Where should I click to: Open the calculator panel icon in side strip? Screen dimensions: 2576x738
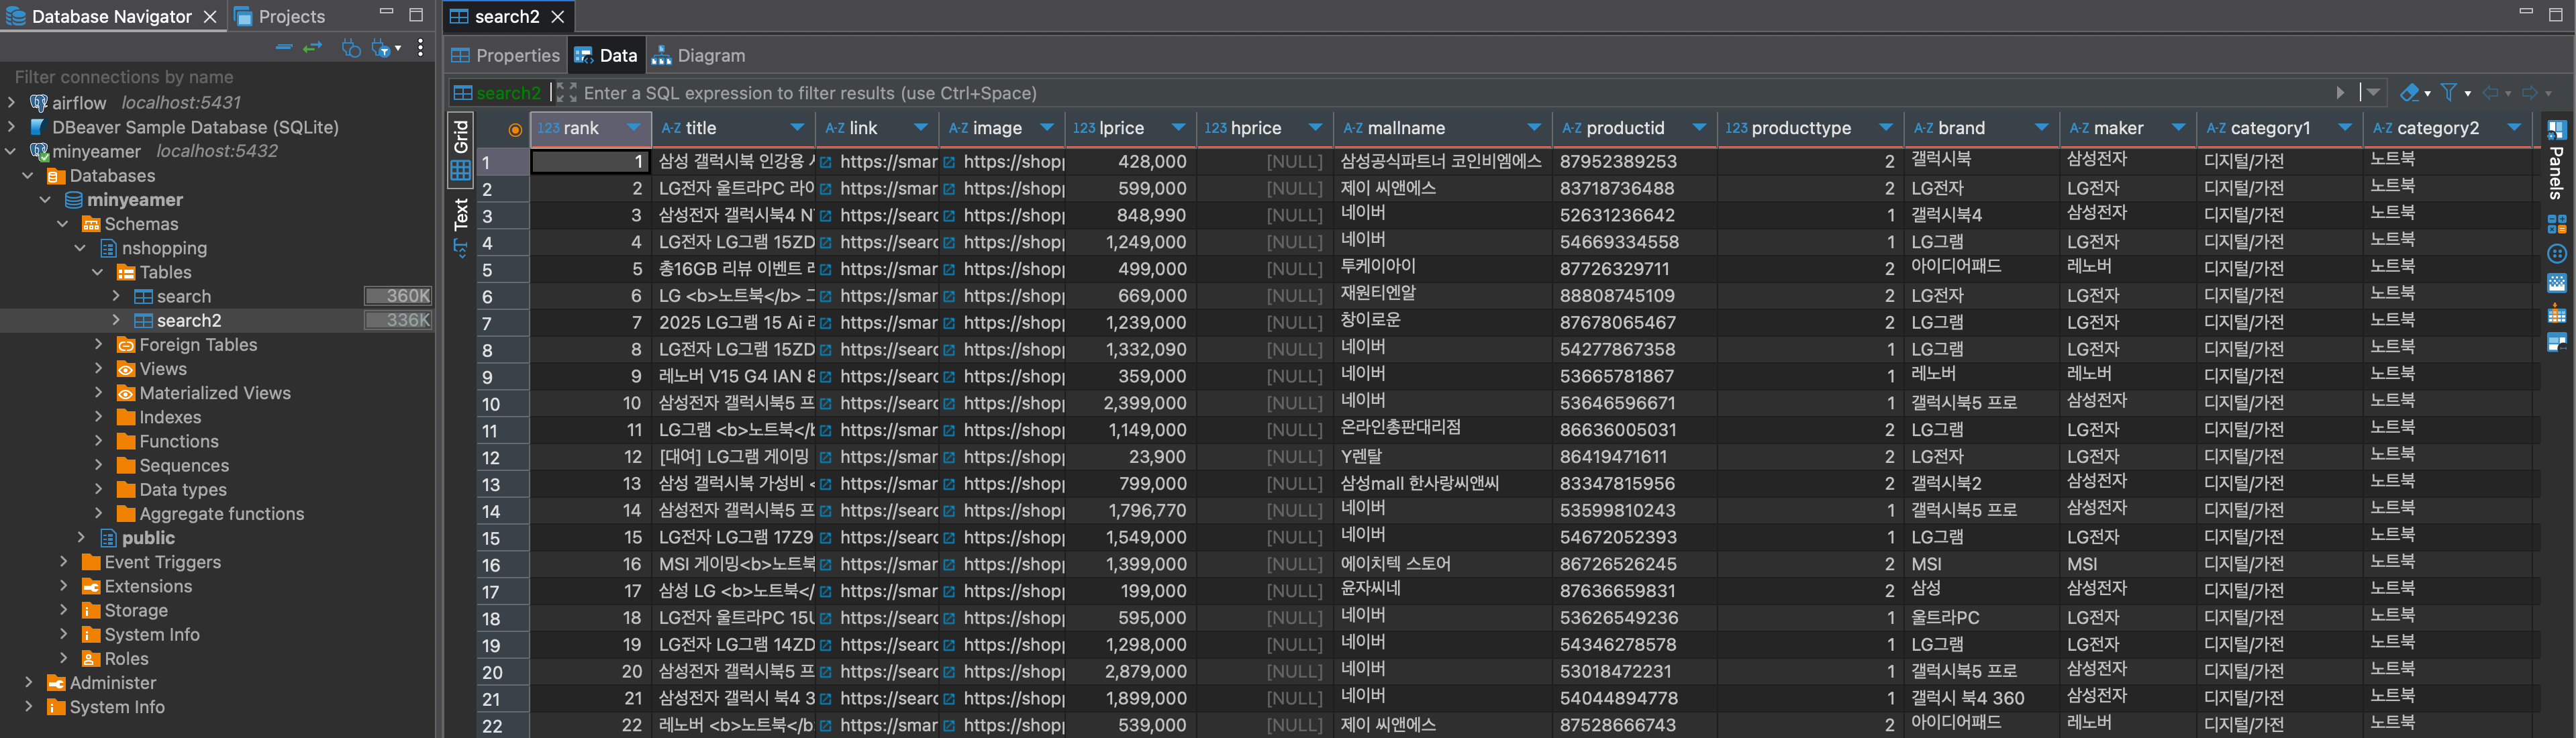pyautogui.click(x=2556, y=225)
